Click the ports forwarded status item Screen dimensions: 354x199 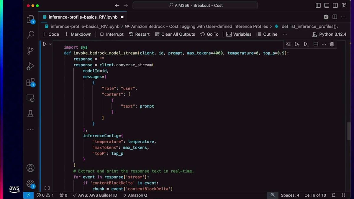pos(63,195)
